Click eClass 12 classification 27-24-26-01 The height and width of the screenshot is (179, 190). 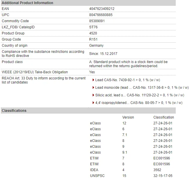(x=163, y=123)
